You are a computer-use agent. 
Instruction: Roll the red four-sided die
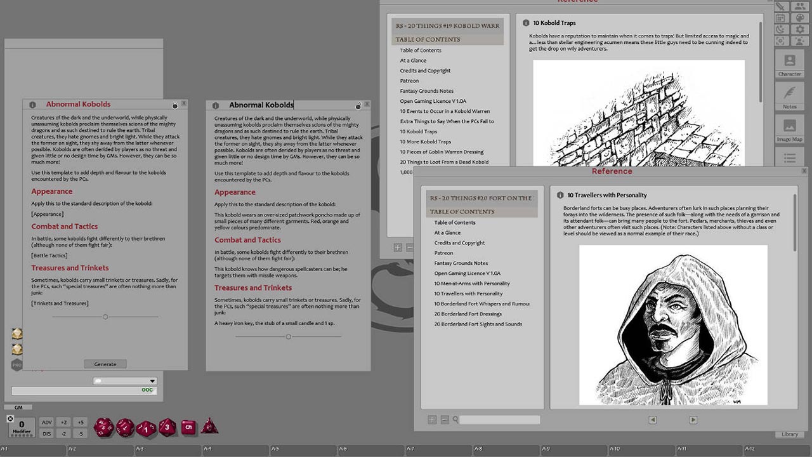(x=209, y=427)
